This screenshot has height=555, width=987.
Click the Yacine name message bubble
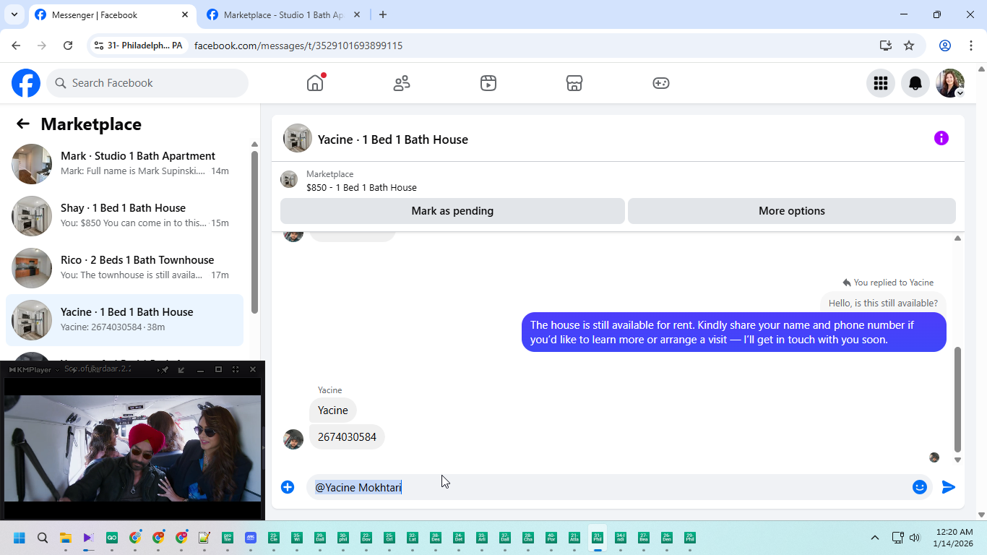(333, 410)
